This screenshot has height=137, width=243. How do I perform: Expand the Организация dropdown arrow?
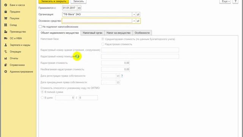134,14
